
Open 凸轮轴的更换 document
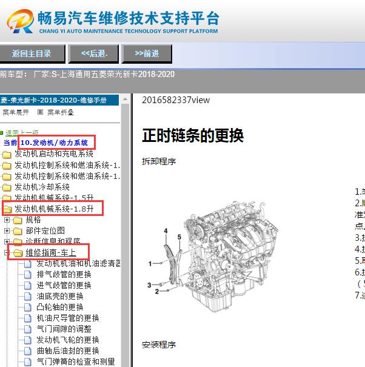[x=60, y=307]
